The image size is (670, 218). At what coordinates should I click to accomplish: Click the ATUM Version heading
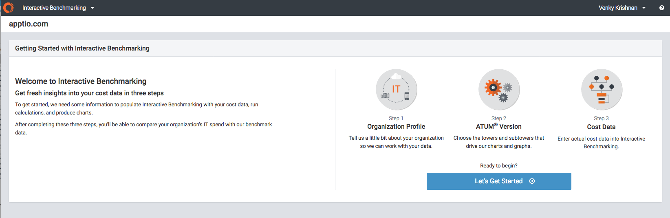click(499, 127)
